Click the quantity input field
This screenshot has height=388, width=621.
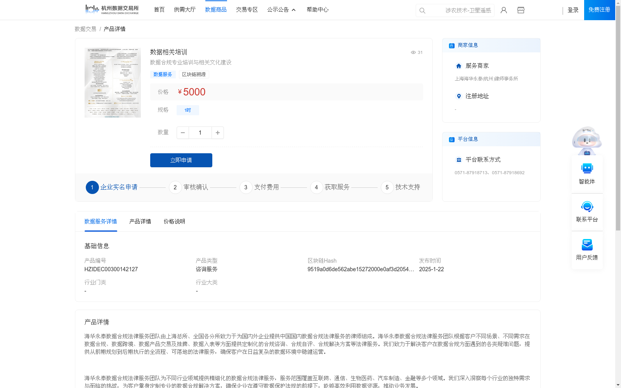pyautogui.click(x=200, y=133)
